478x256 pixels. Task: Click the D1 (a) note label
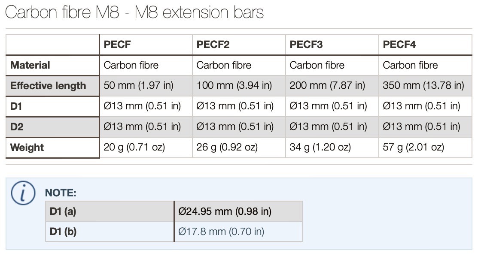click(63, 211)
